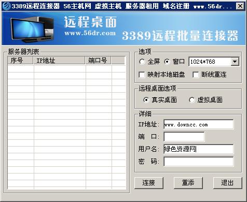
Task: Focus the IP地址 input field
Action: coord(199,124)
